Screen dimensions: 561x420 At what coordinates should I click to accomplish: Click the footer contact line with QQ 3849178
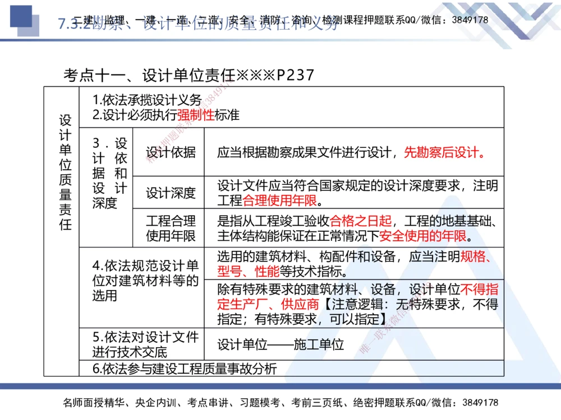tap(280, 403)
